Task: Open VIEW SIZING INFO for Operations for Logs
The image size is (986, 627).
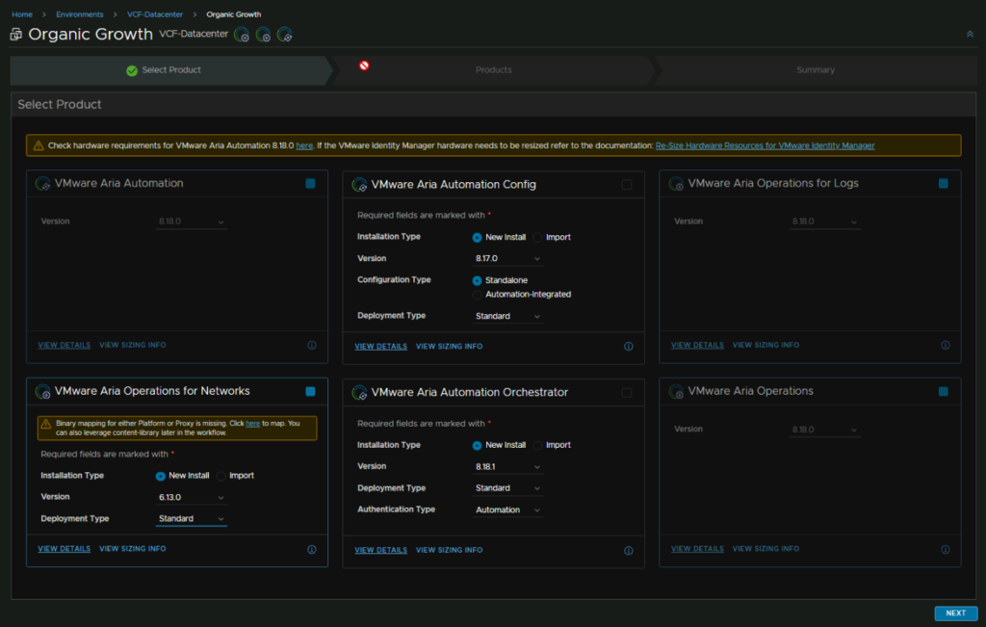Action: click(765, 345)
